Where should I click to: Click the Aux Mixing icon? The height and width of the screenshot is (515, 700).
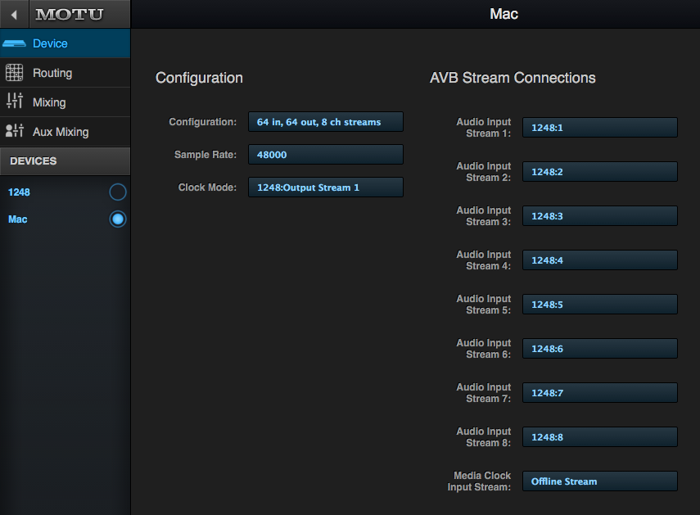(x=14, y=130)
